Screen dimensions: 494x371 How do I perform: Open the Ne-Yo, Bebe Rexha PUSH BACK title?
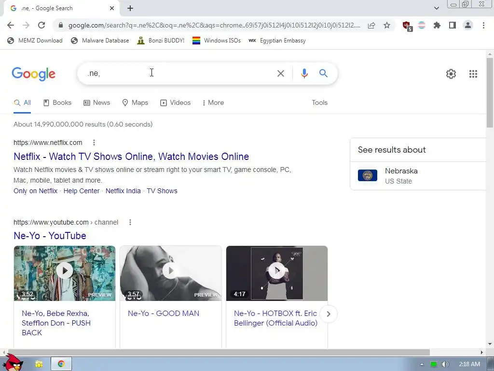point(56,323)
